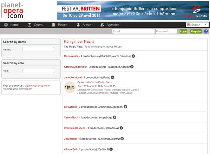
Task: Open Carola Bach artist link
Action: pos(71,118)
